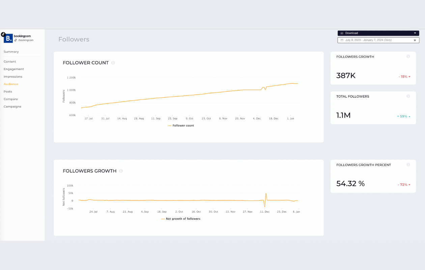This screenshot has height=270, width=425.
Task: Click the growth spike in Followers Growth chart
Action: point(266,194)
